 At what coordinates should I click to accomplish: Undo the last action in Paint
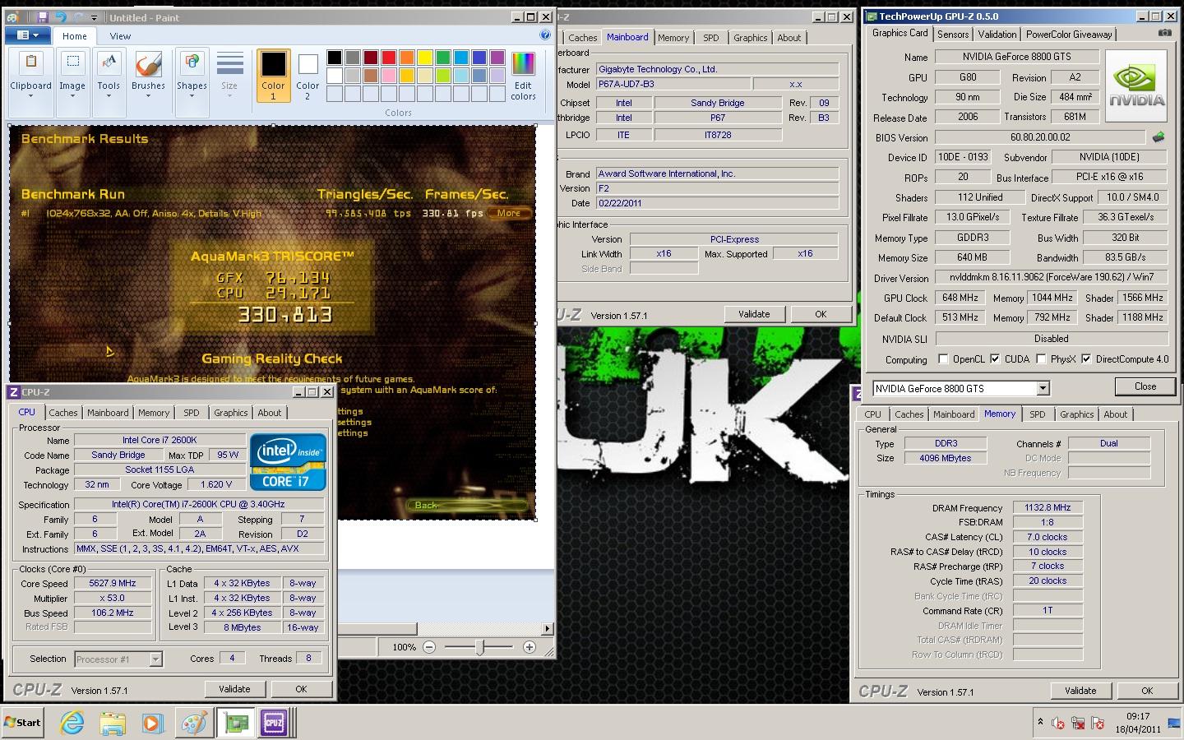pyautogui.click(x=60, y=17)
